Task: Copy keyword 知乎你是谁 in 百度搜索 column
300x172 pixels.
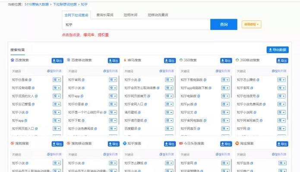Action: [x=30, y=80]
